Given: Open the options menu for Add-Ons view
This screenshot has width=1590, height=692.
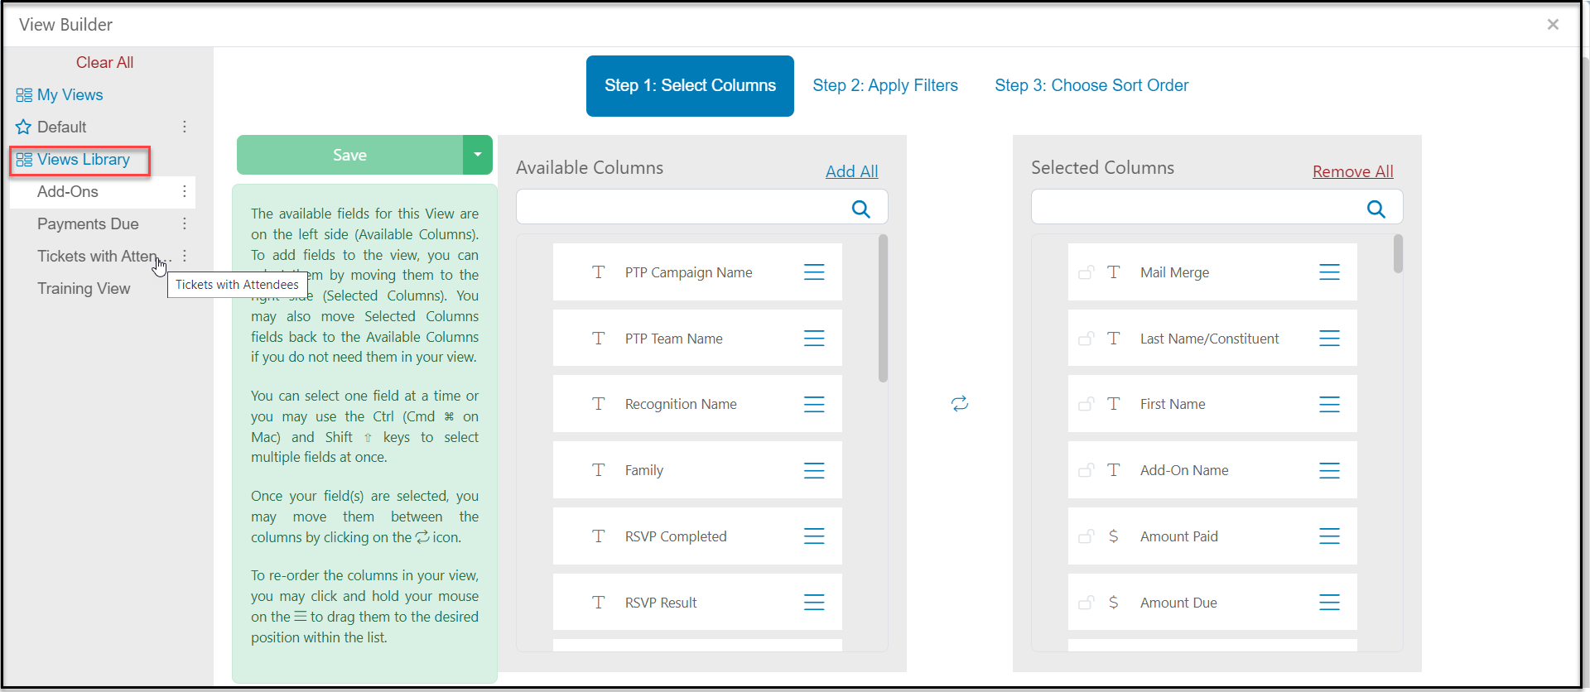Looking at the screenshot, I should pos(185,191).
